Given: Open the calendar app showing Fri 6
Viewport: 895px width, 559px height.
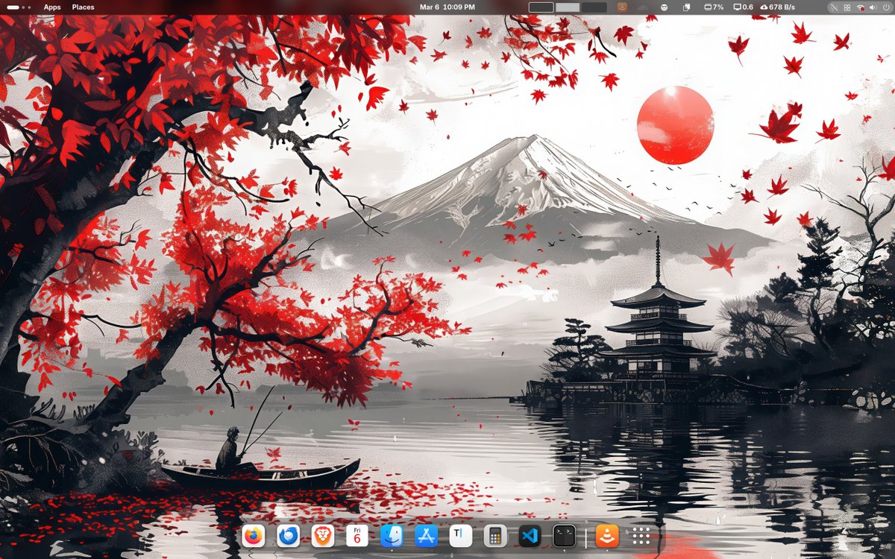Looking at the screenshot, I should click(x=357, y=536).
